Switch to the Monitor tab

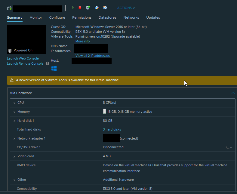(36, 17)
